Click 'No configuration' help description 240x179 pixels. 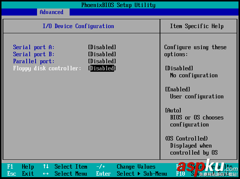(x=194, y=75)
